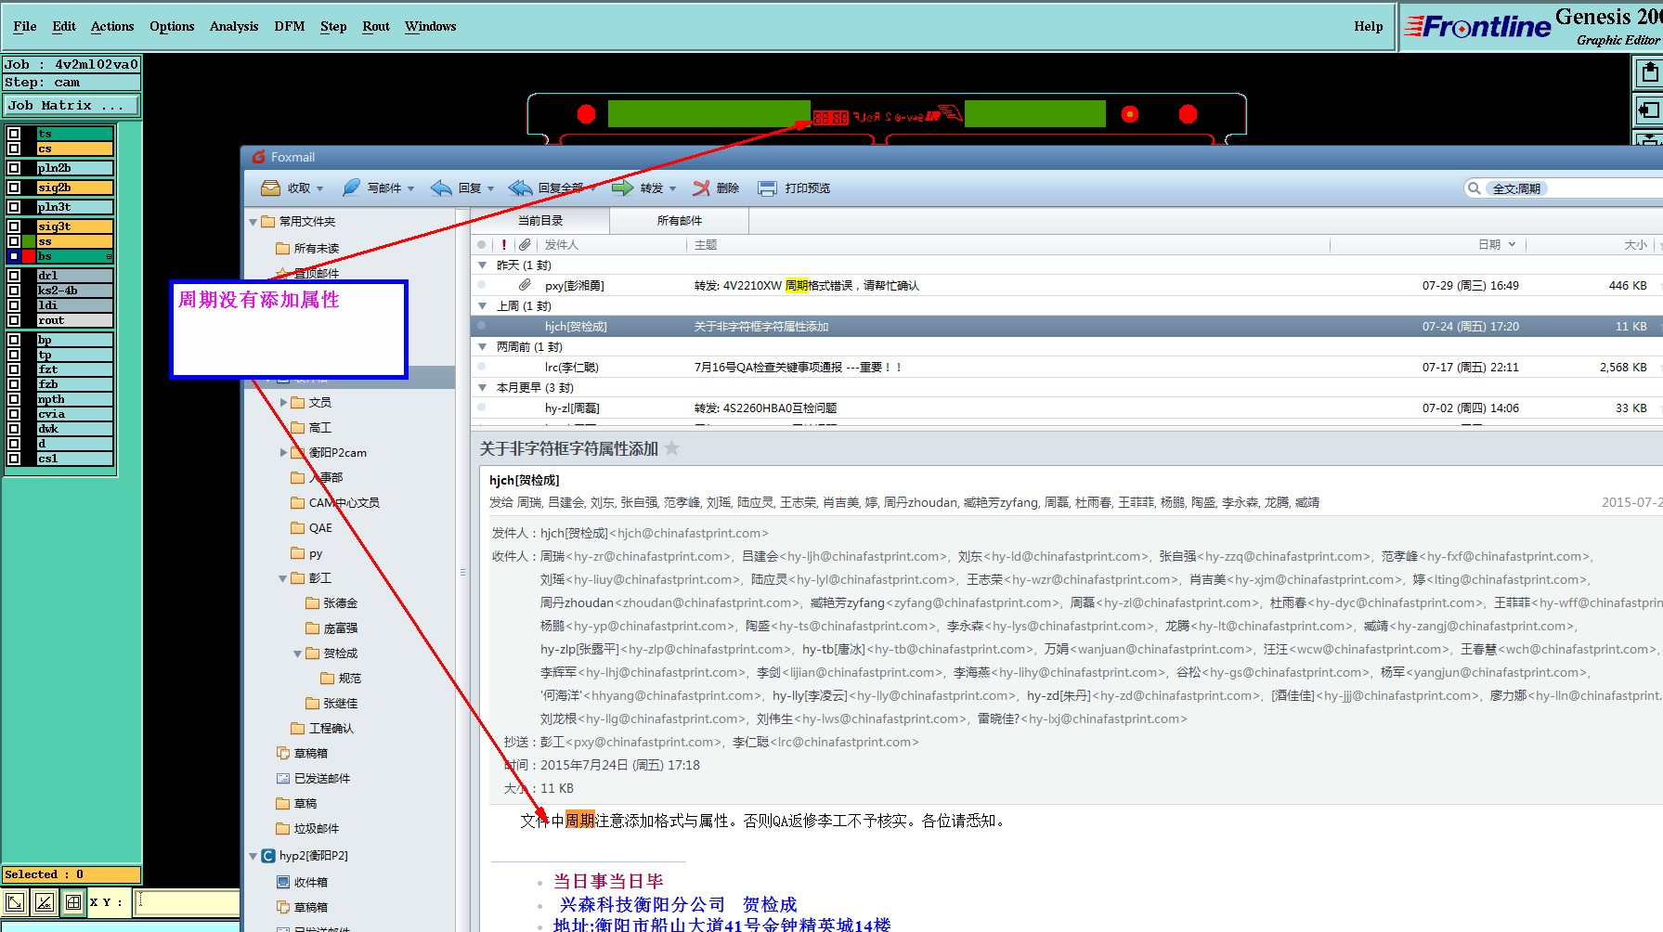
Task: Switch to the 当前目录 tab
Action: 540,221
